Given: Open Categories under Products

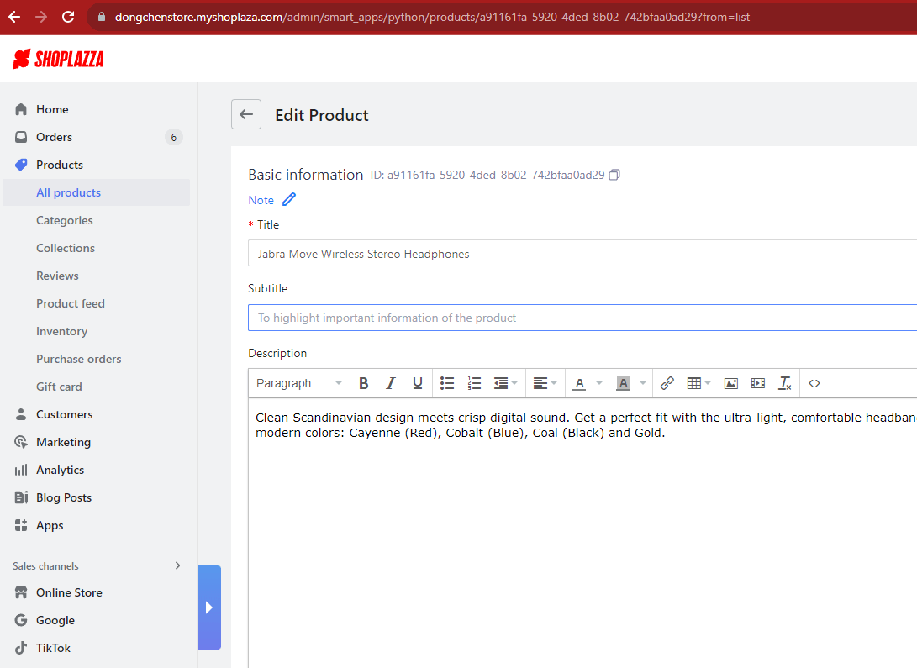Looking at the screenshot, I should (65, 220).
